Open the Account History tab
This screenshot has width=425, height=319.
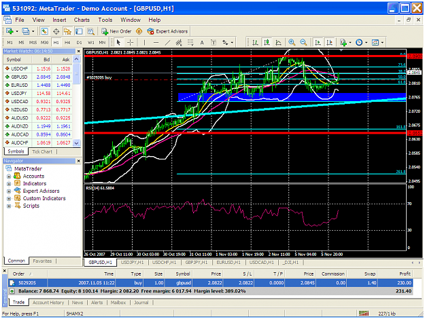point(48,303)
